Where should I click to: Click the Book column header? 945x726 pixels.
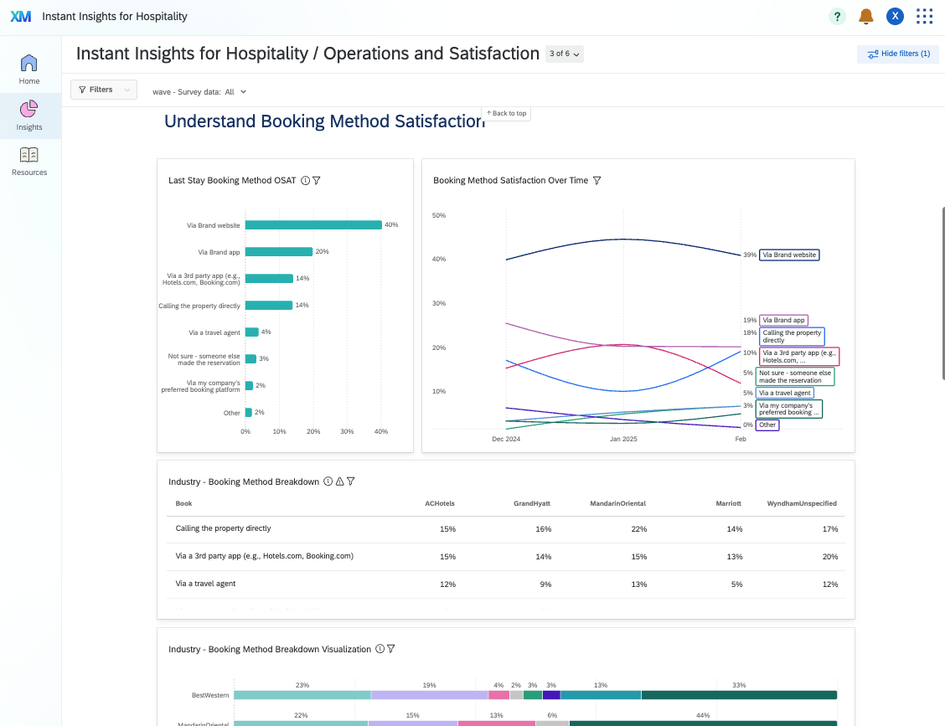pyautogui.click(x=183, y=504)
